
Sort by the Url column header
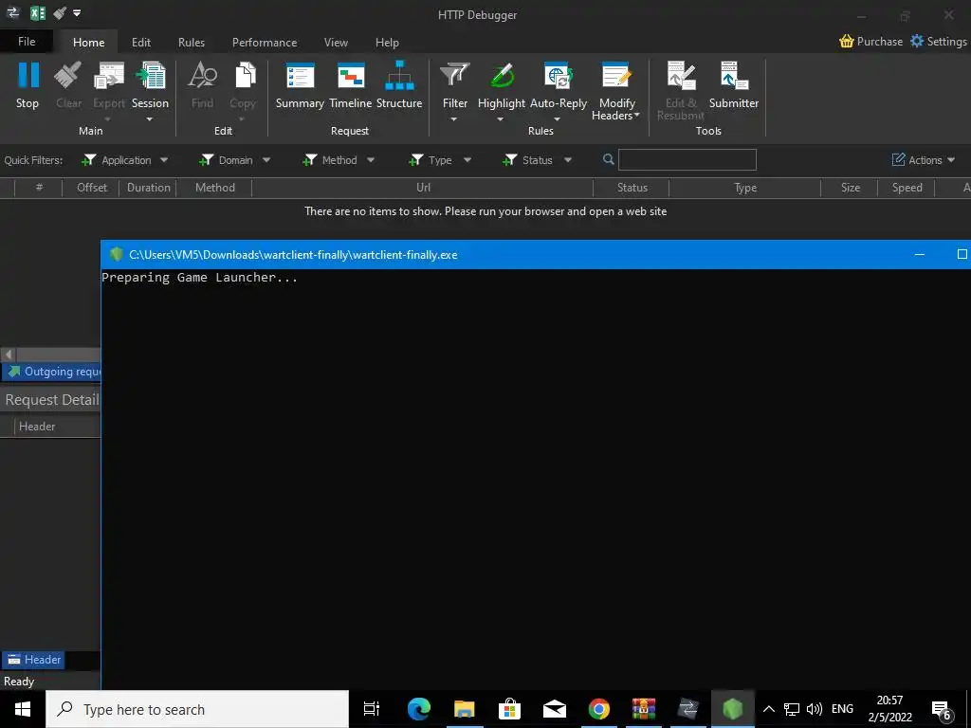click(423, 188)
